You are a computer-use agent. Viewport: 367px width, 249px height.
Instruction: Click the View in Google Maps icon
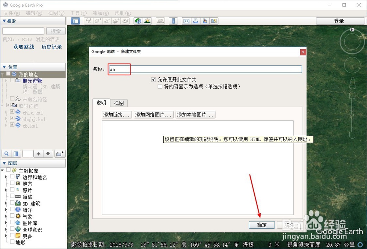click(214, 21)
